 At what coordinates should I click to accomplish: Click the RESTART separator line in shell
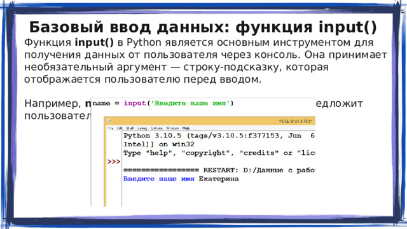coord(219,170)
